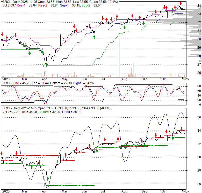Click the green up arrow at April bottom in lower chart
Screen dimensions: 202x193
click(48, 179)
